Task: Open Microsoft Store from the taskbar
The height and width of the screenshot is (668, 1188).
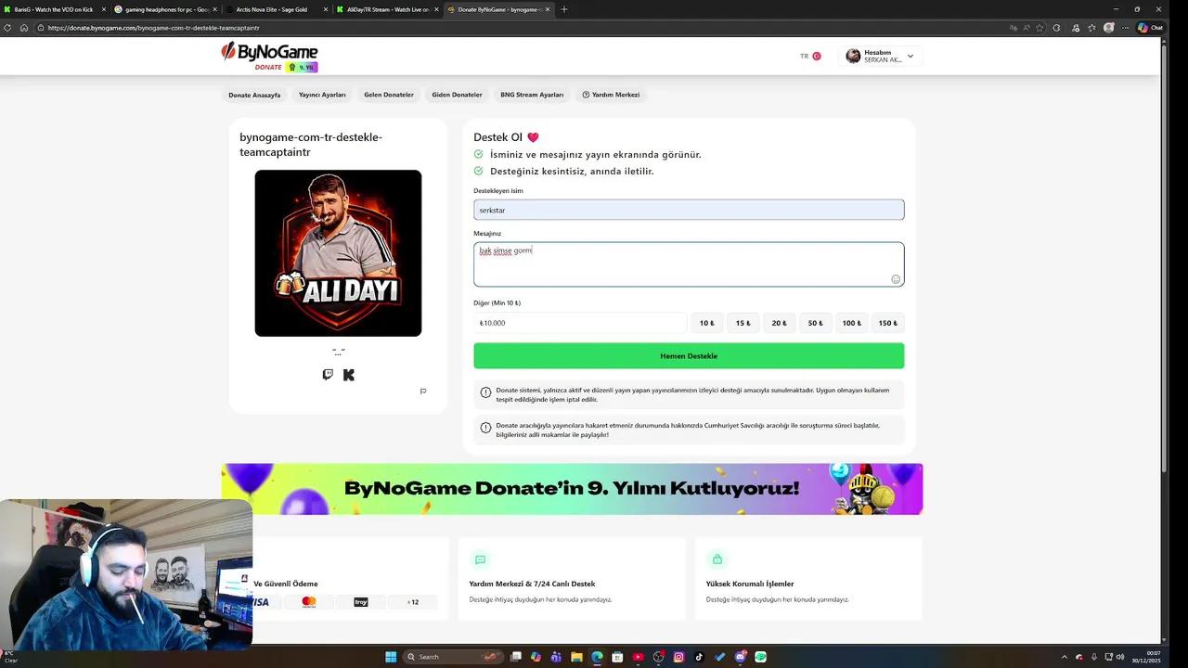Action: pyautogui.click(x=617, y=657)
